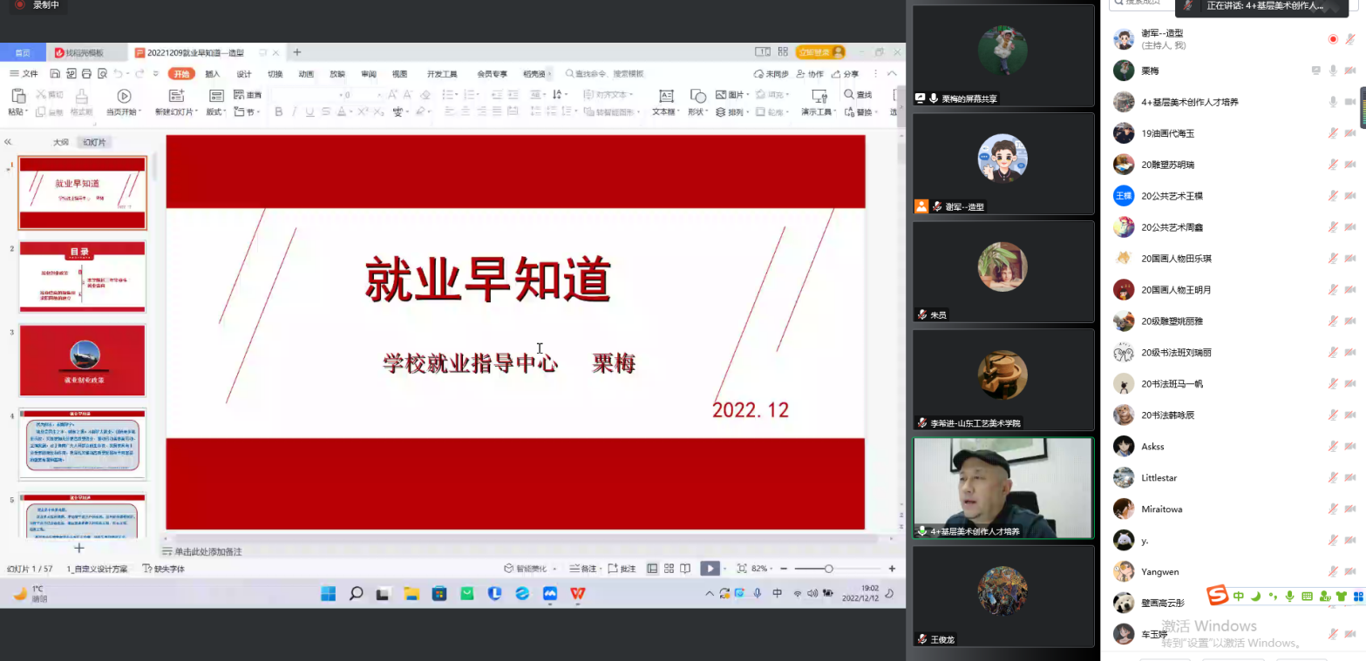The height and width of the screenshot is (661, 1366).
Task: Click 单击此处添加备注 notes area
Action: pos(207,551)
